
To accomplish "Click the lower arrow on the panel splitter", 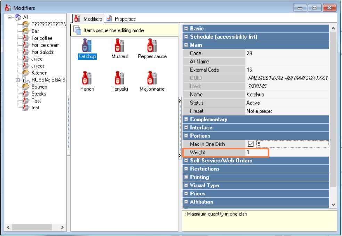I will [180, 155].
